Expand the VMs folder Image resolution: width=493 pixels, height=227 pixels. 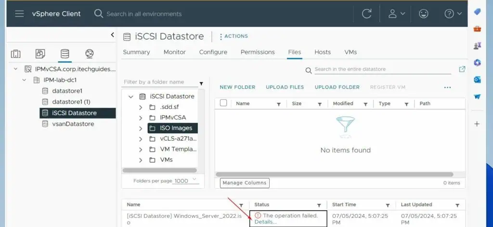click(x=141, y=160)
